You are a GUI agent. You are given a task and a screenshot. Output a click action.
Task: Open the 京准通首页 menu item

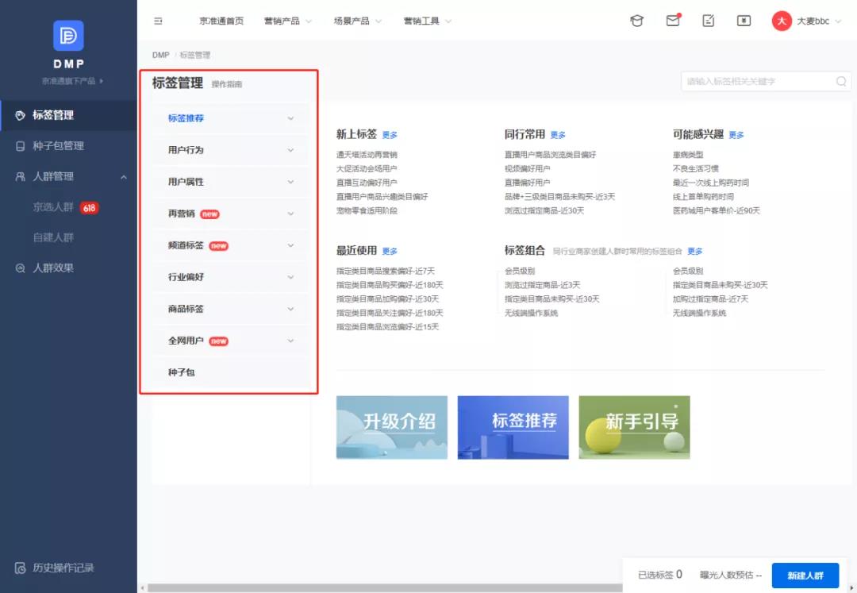pos(221,21)
